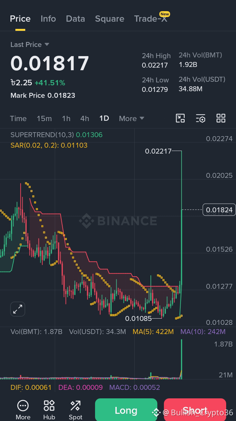Screen dimensions: 236x421
Task: Click the price axis label 0.01526
Action: click(x=219, y=249)
